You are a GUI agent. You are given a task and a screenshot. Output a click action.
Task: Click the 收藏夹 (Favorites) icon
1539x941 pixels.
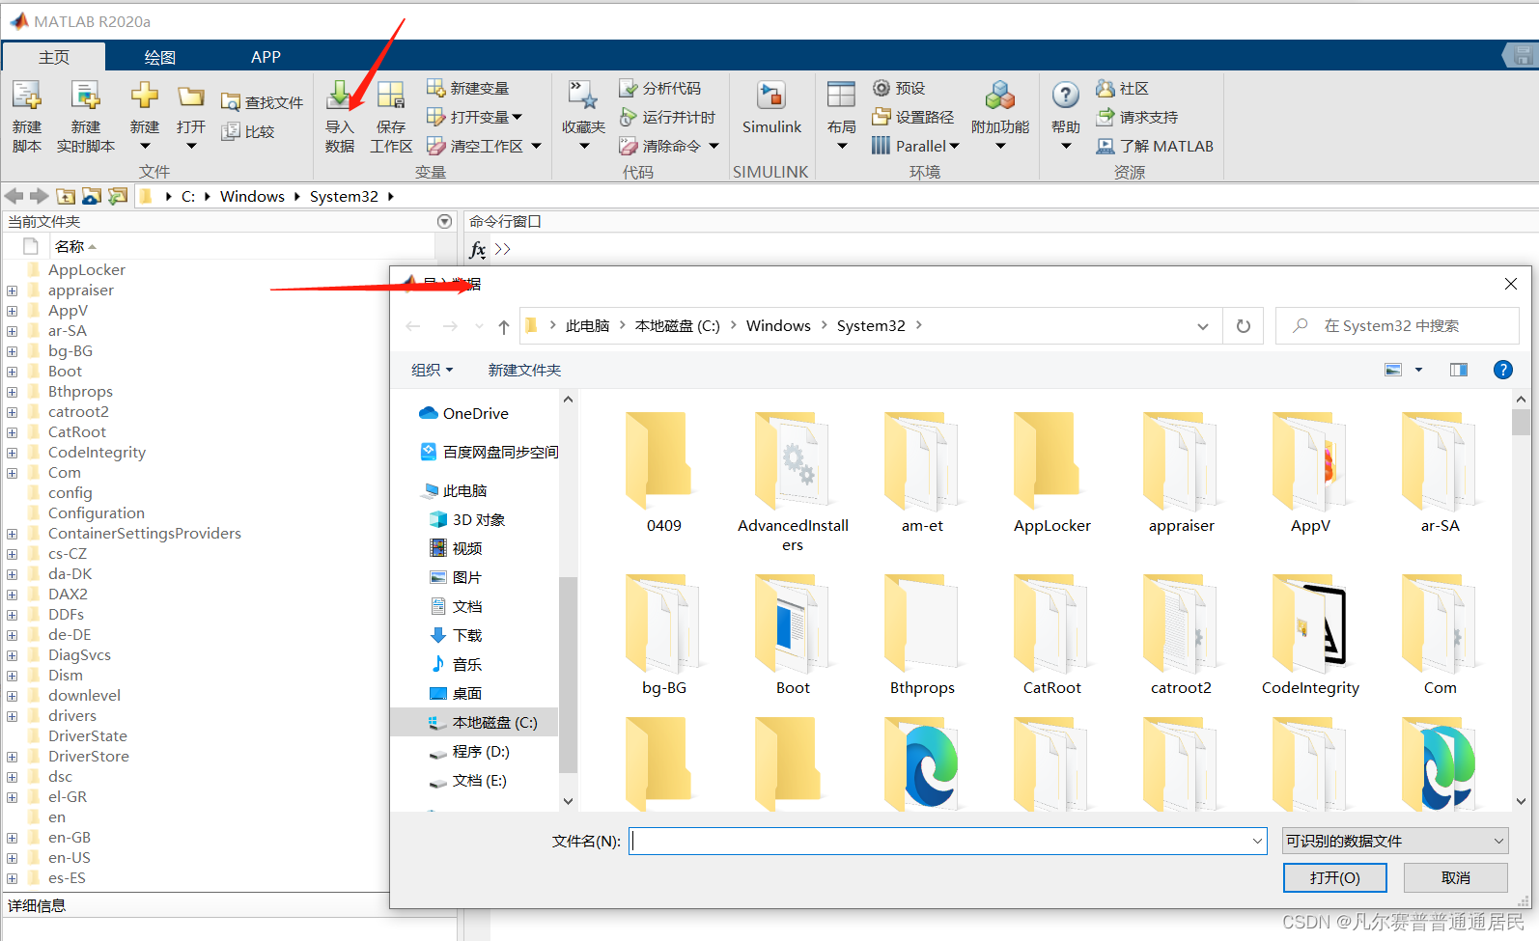583,95
